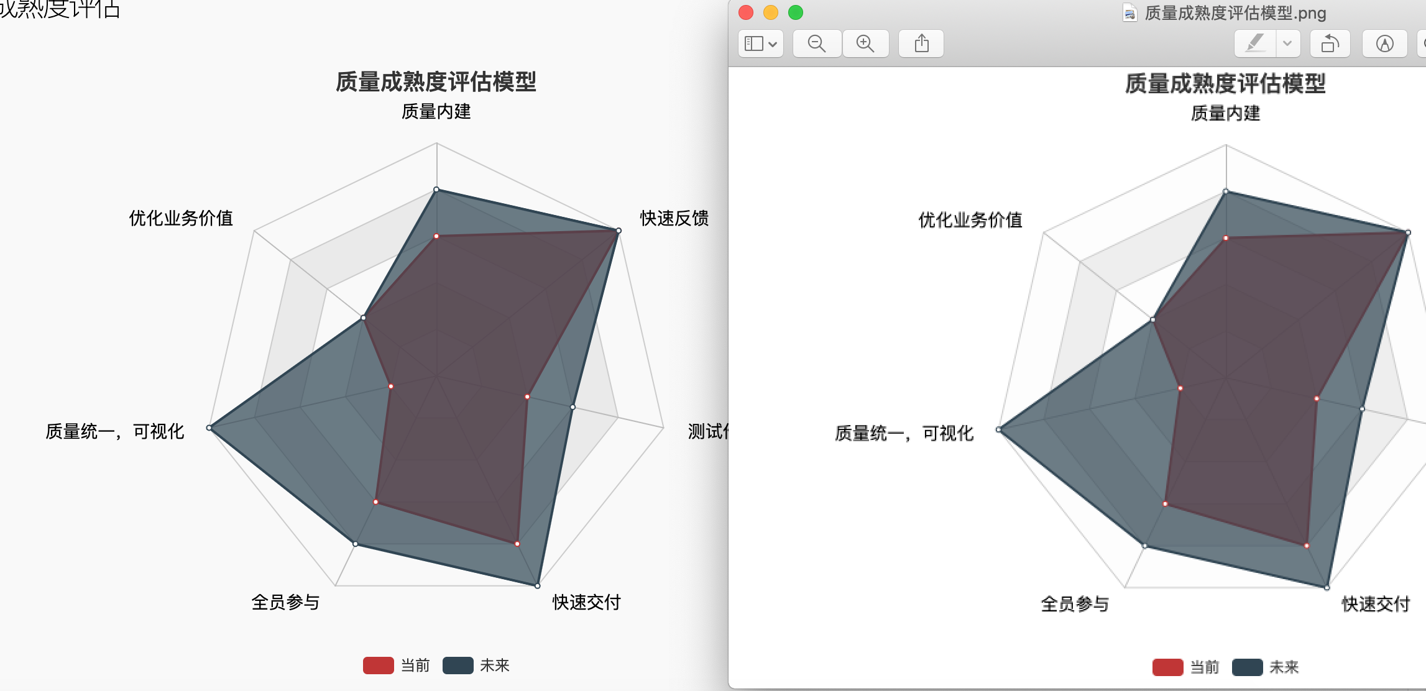
Task: Show the Markup toolbar via pen icon
Action: 1385,43
